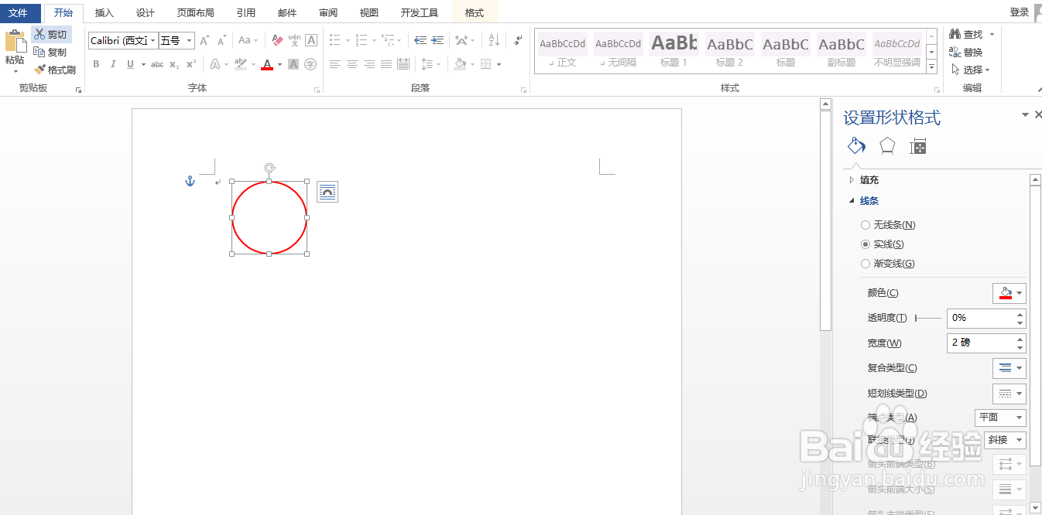Image resolution: width=1042 pixels, height=515 pixels.
Task: Toggle show paragraph marks
Action: coord(519,40)
